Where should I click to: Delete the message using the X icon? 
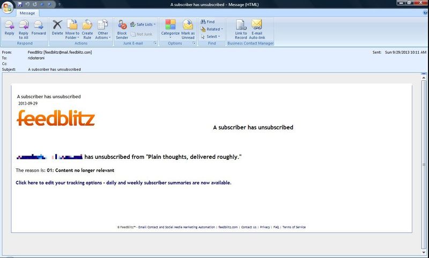pyautogui.click(x=57, y=27)
